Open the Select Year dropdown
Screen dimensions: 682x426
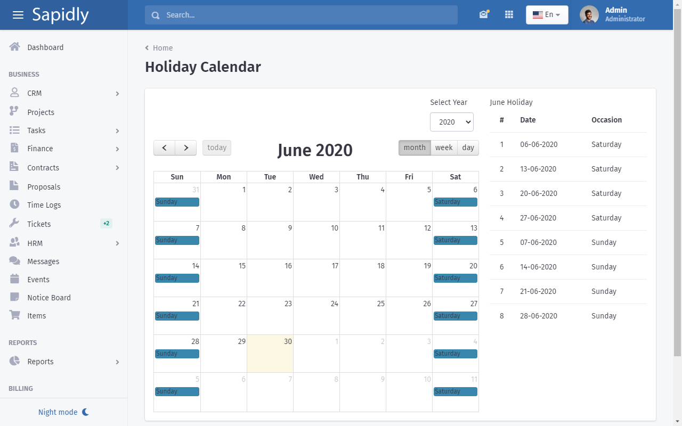451,122
